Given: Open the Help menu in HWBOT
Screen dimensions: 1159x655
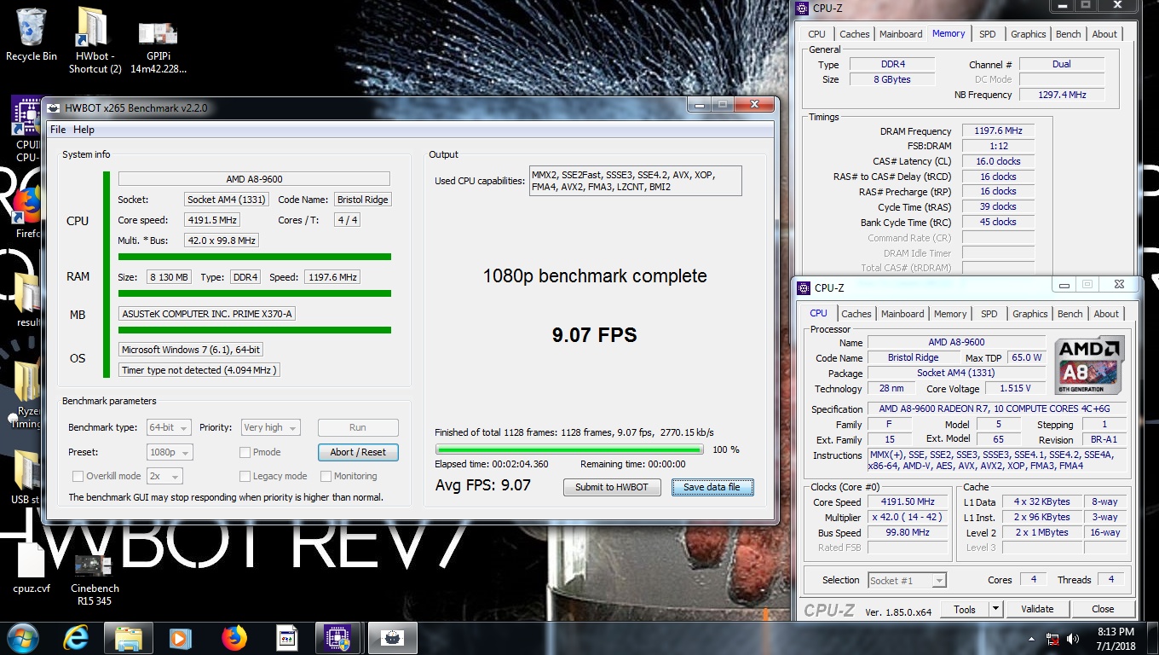Looking at the screenshot, I should tap(84, 130).
